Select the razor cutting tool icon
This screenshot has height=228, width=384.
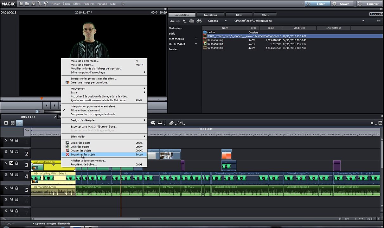point(171,123)
